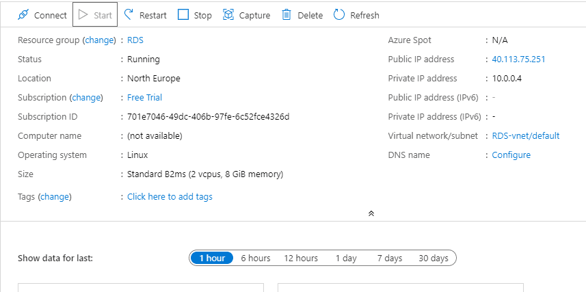Select the 12 hours time range

(x=301, y=258)
